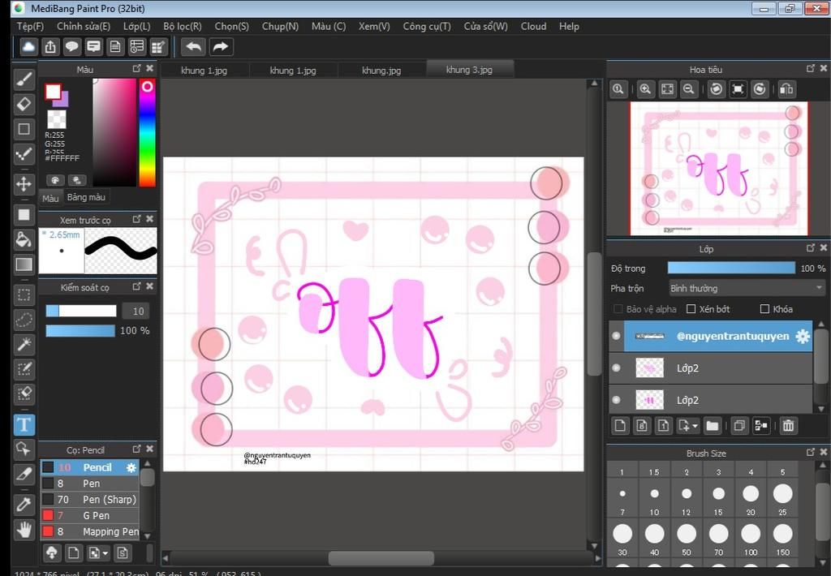Hide the @nguyentrantuquyen layer
The image size is (831, 576).
point(616,336)
